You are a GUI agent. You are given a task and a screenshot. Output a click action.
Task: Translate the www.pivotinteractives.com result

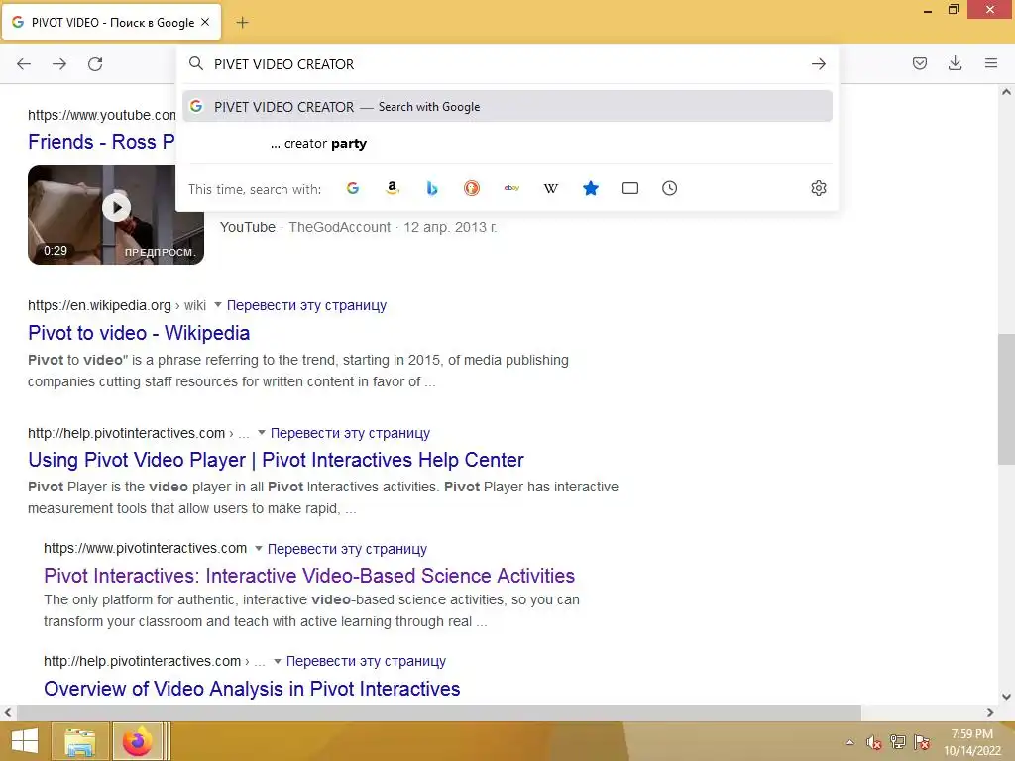(347, 549)
